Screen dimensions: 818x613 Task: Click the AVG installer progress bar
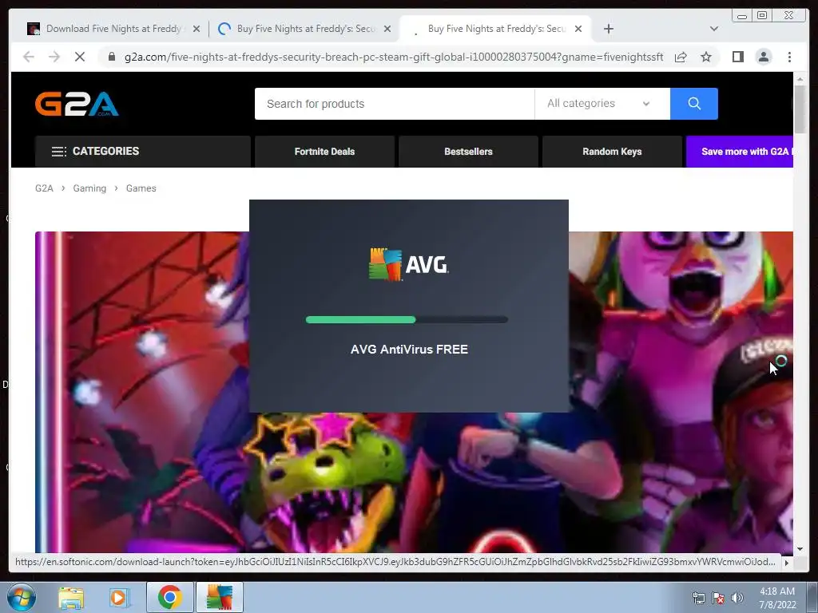point(407,319)
